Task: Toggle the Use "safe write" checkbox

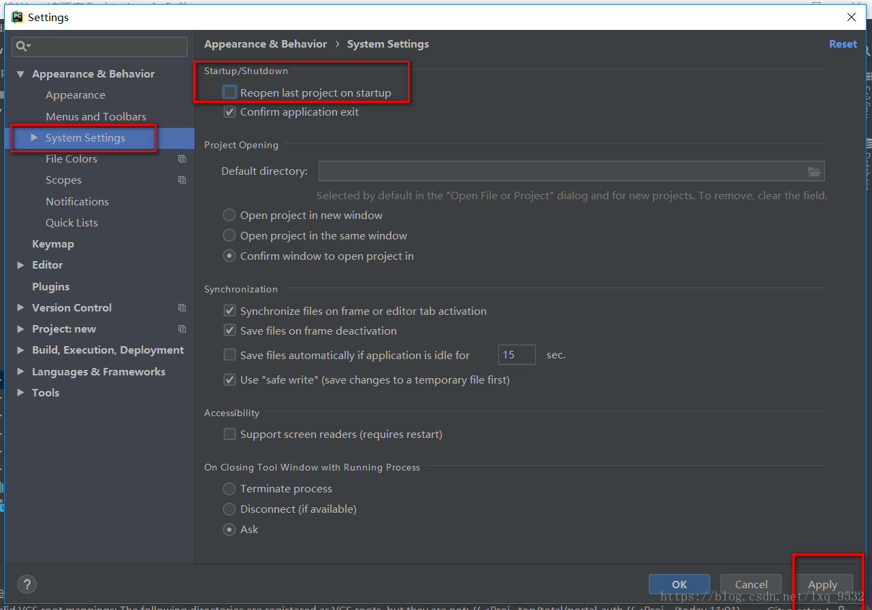Action: click(230, 379)
